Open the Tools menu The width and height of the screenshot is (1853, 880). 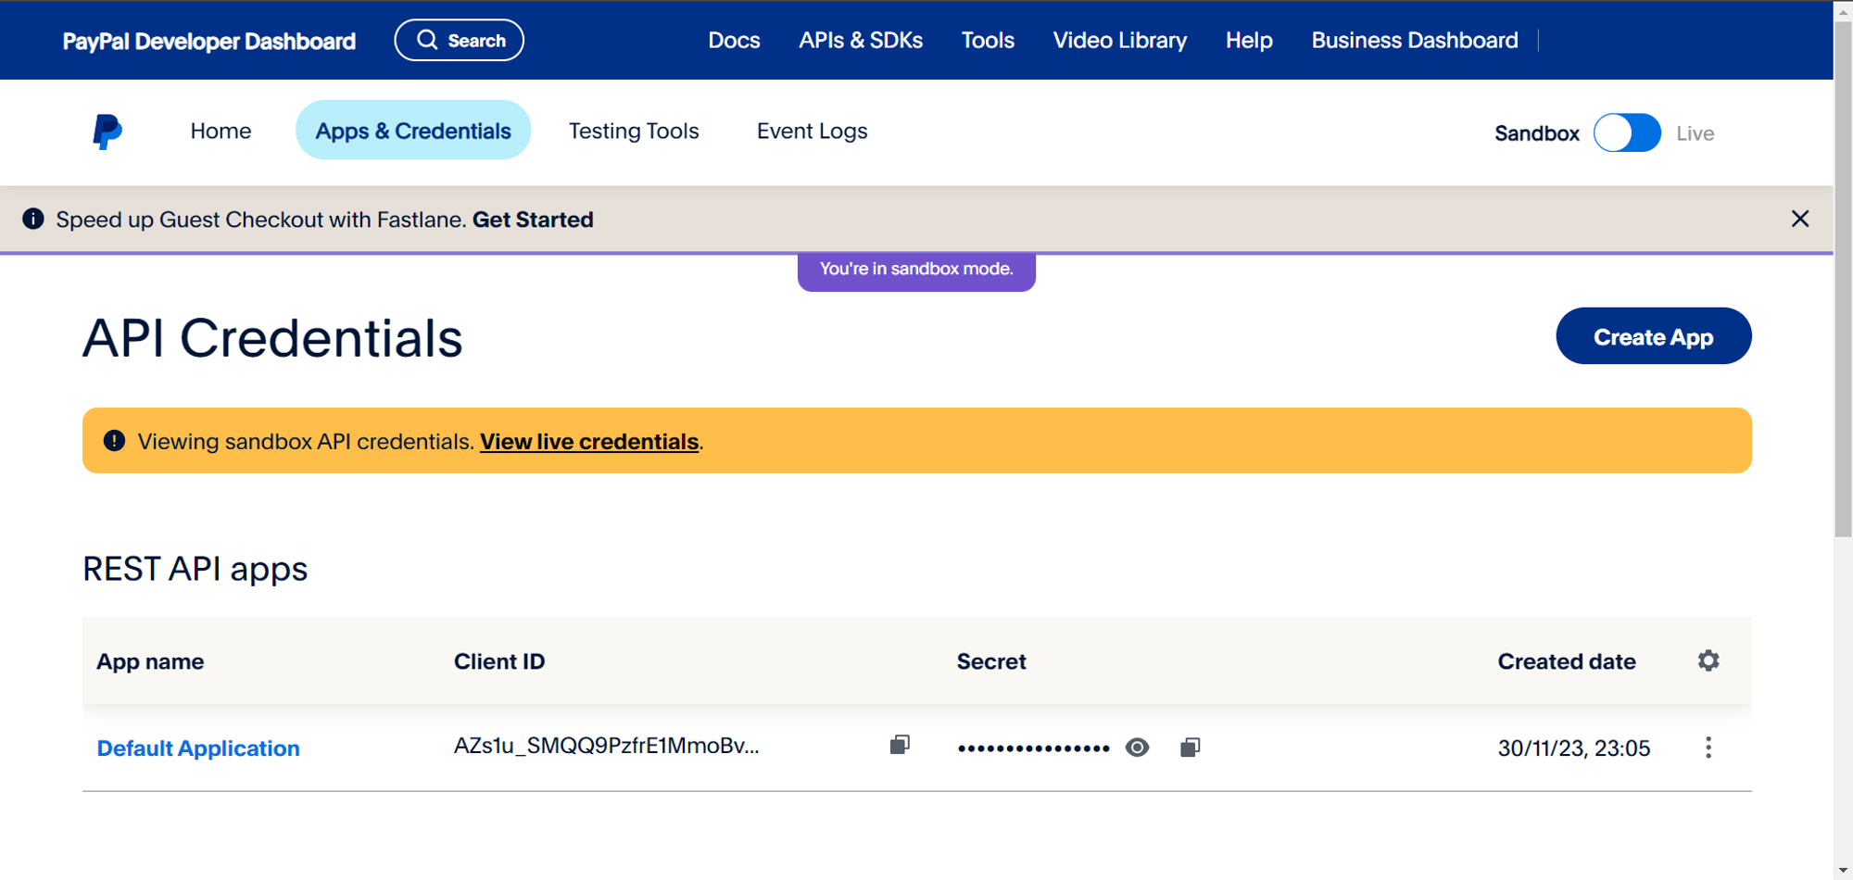[x=988, y=40]
